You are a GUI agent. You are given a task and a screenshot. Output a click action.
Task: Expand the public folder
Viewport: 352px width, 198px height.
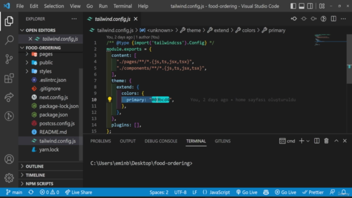pyautogui.click(x=46, y=62)
